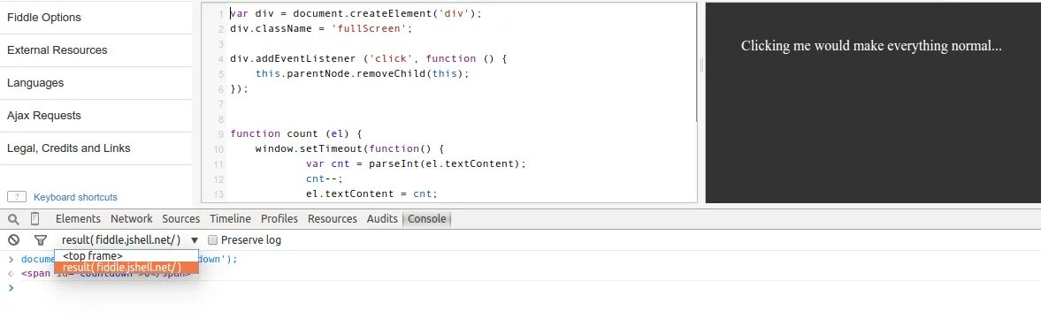This screenshot has height=326, width=1041.
Task: Click the 'Clicking me would make everything normal' overlay
Action: coord(871,46)
